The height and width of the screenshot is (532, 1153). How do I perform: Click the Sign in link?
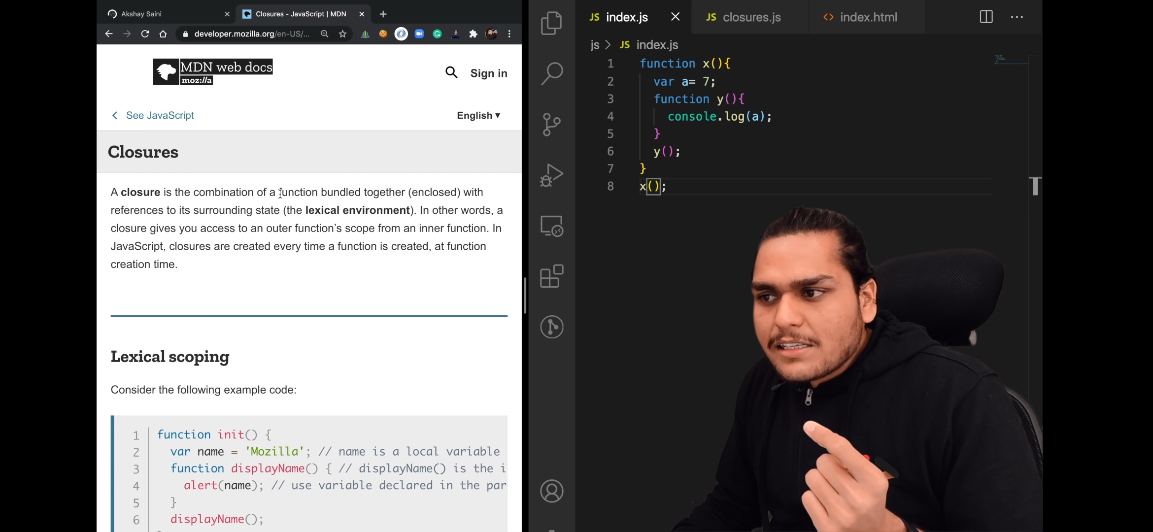488,73
